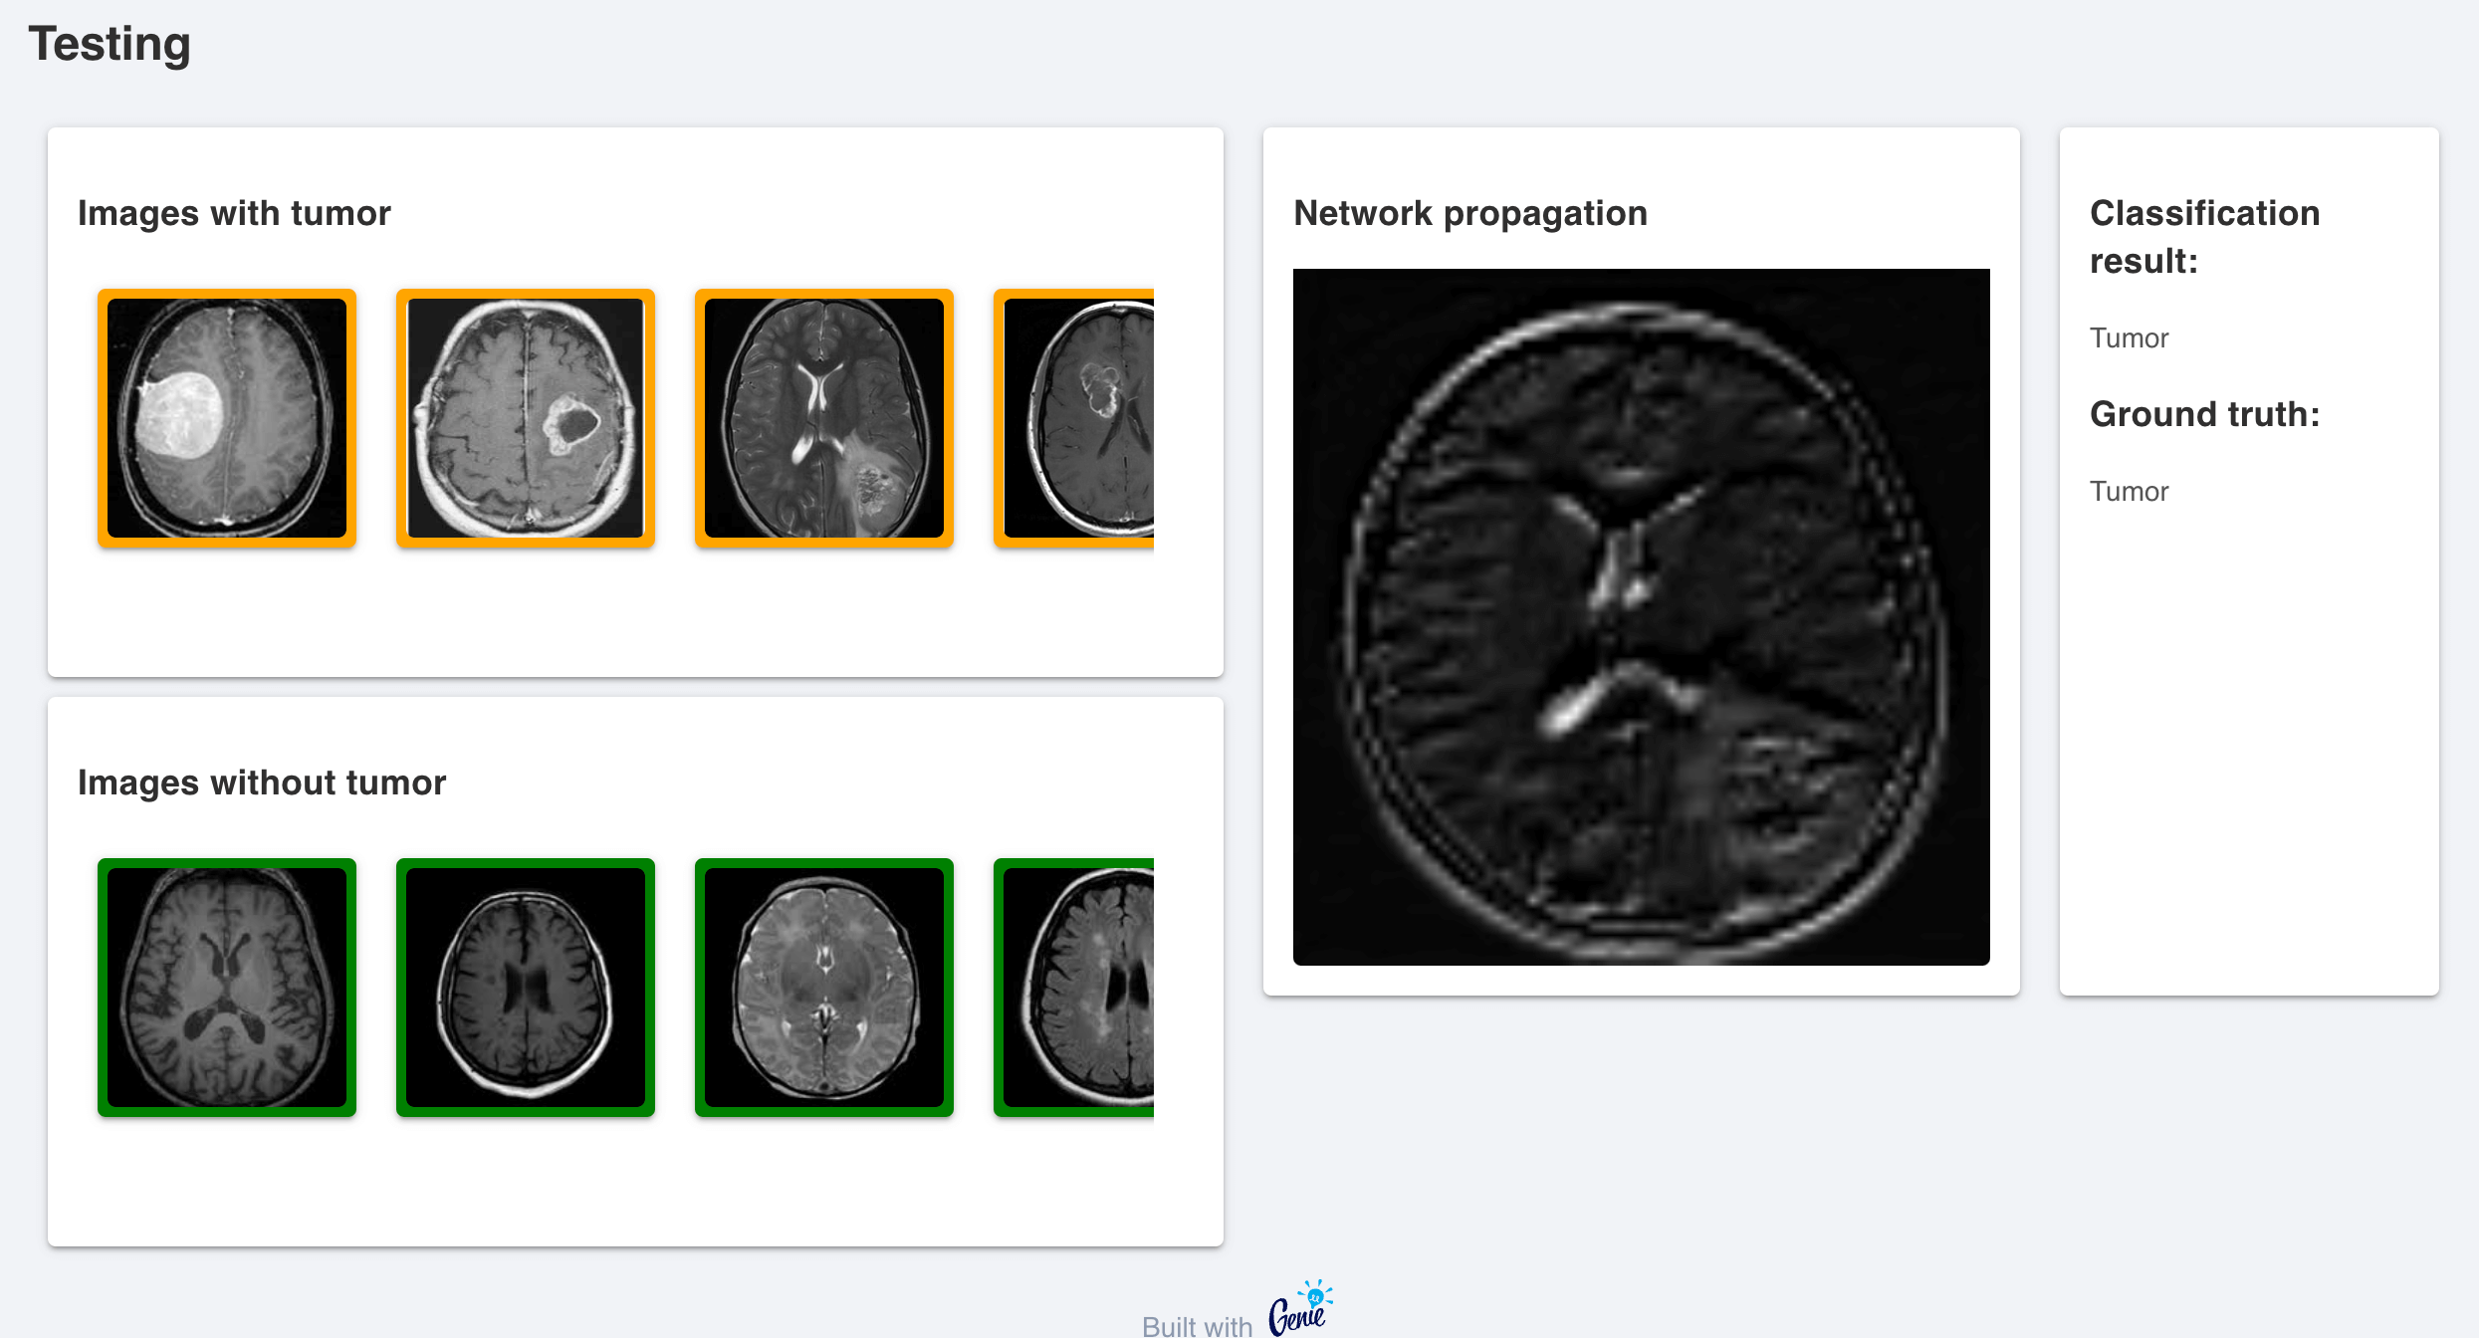This screenshot has width=2479, height=1338.
Task: Select fourth partially visible non-tumor scan
Action: click(x=1075, y=988)
